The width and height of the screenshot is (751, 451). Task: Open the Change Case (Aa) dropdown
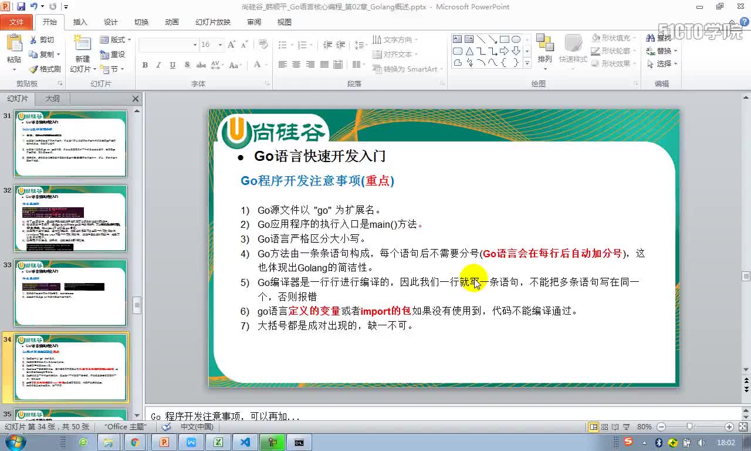(x=235, y=65)
